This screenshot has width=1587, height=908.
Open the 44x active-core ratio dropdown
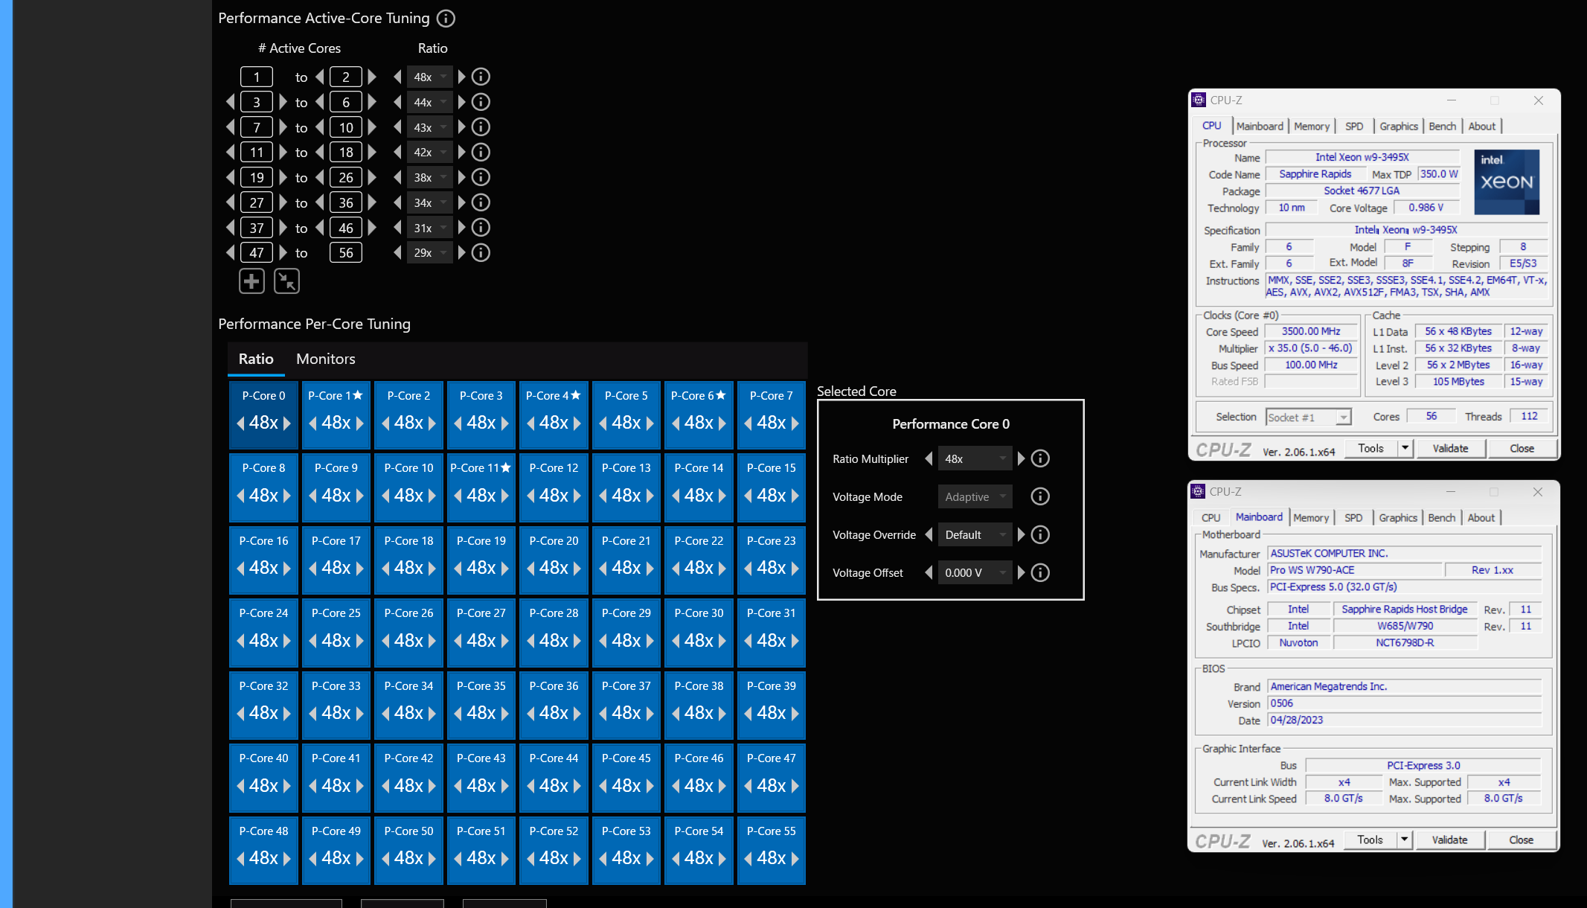click(429, 102)
